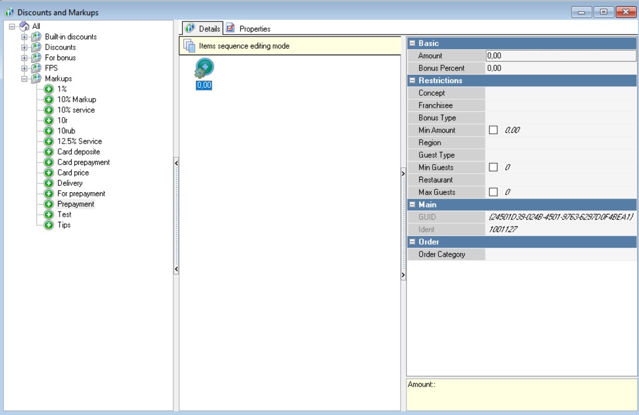This screenshot has width=639, height=415.
Task: Click the green icon next to Delivery
Action: click(49, 183)
